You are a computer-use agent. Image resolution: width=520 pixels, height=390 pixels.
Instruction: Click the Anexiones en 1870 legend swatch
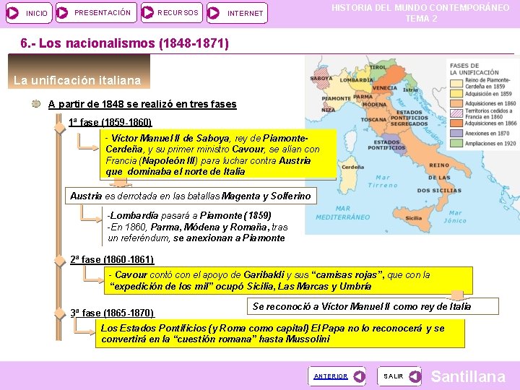(456, 133)
